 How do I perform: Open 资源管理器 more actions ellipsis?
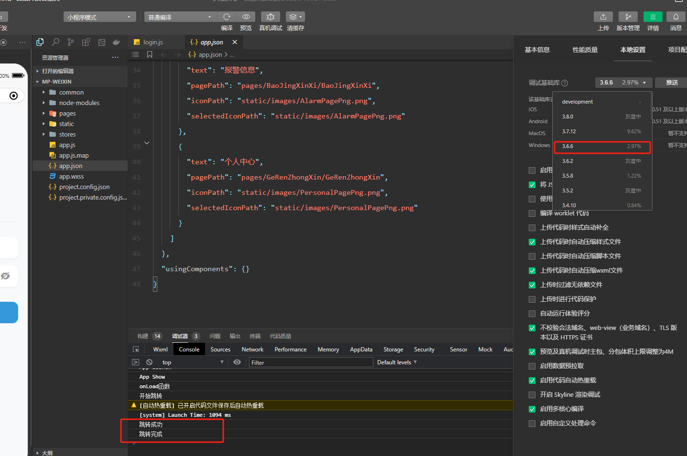pos(115,57)
